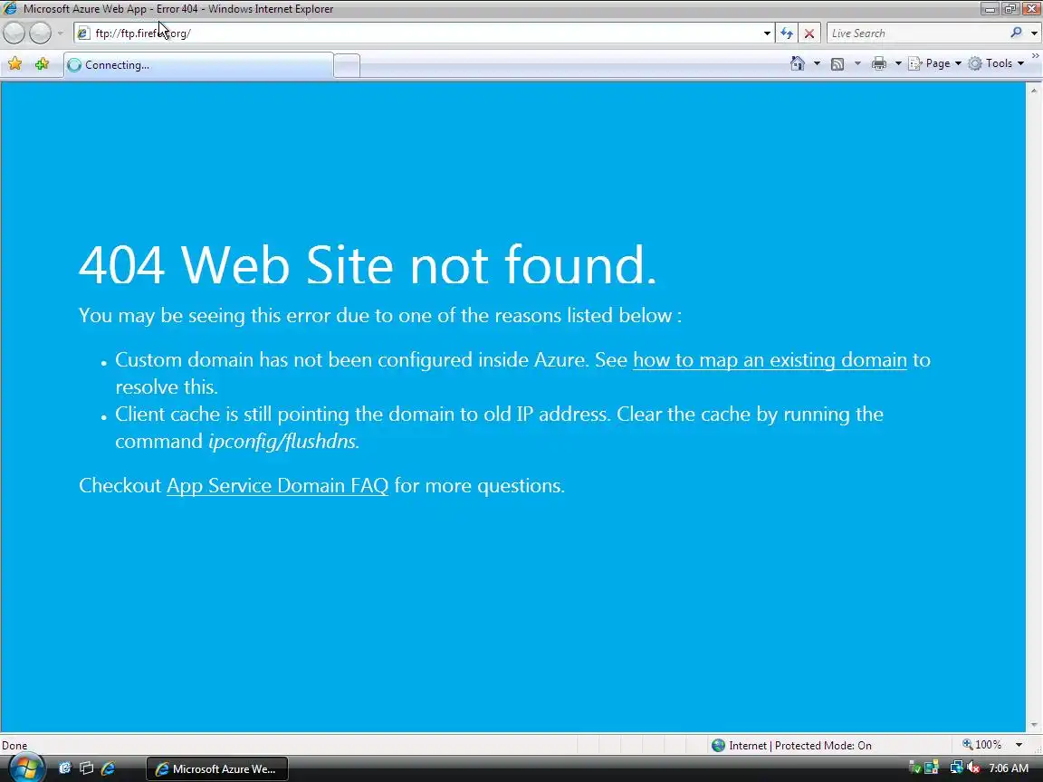1043x782 pixels.
Task: Click the Forward navigation button
Action: pyautogui.click(x=40, y=33)
